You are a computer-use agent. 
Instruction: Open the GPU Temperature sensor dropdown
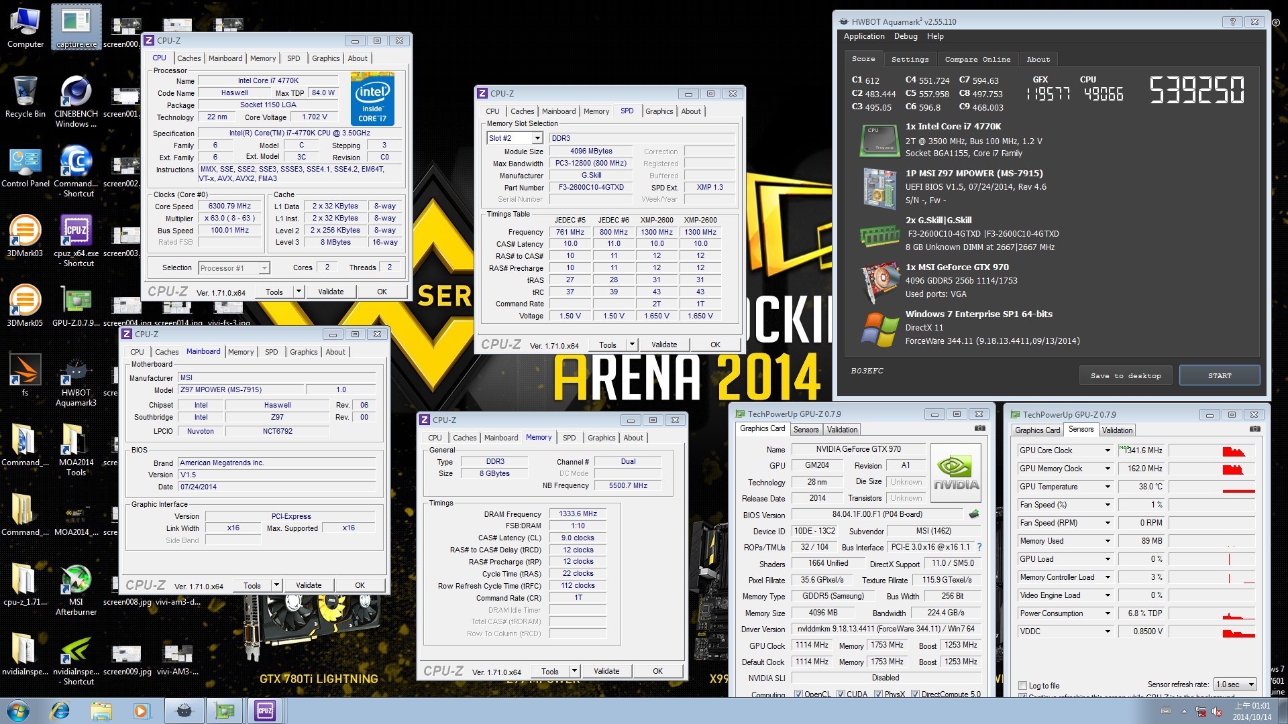[x=1108, y=487]
